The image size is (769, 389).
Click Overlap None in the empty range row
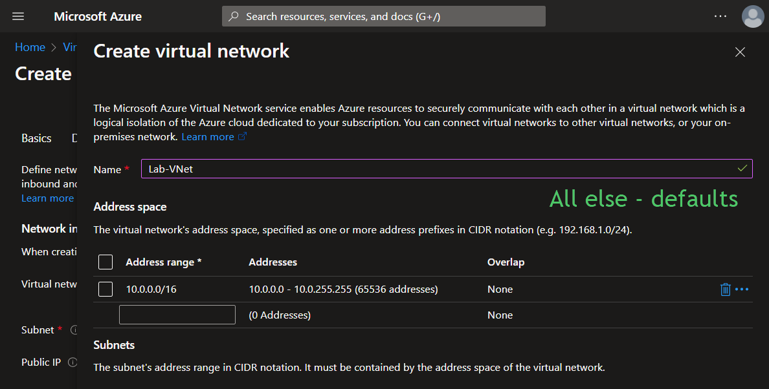500,315
